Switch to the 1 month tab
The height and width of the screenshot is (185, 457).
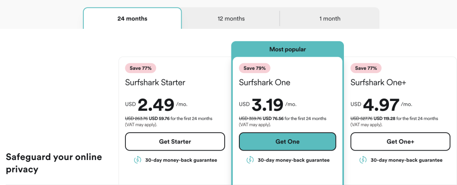[330, 18]
